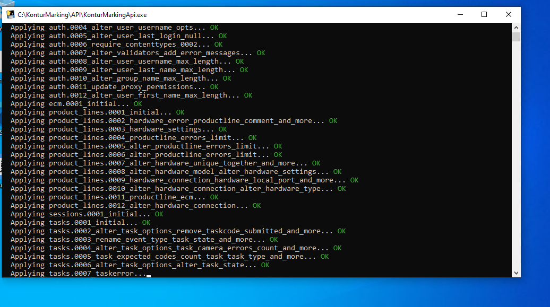Maximize the KonturMarkingApi.exe console window

484,15
